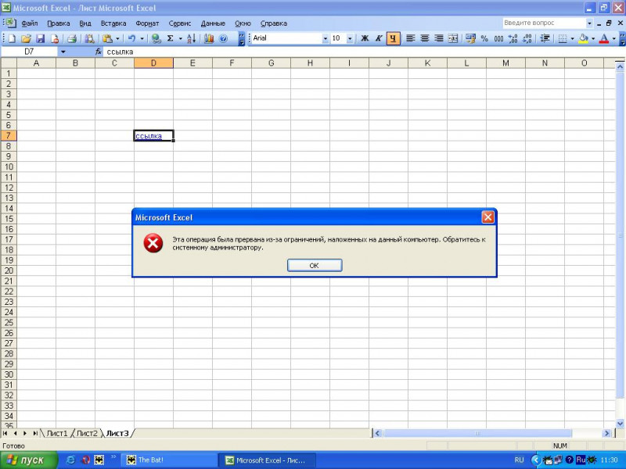Open the Font Color palette dropdown arrow
Image resolution: width=626 pixels, height=469 pixels.
(x=614, y=38)
